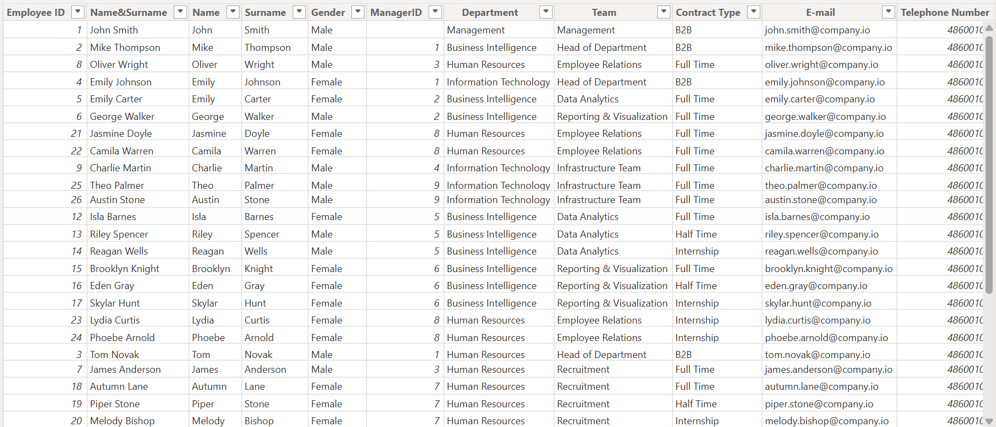Select the "John Smith" full name cell
996x427 pixels.
tap(138, 30)
